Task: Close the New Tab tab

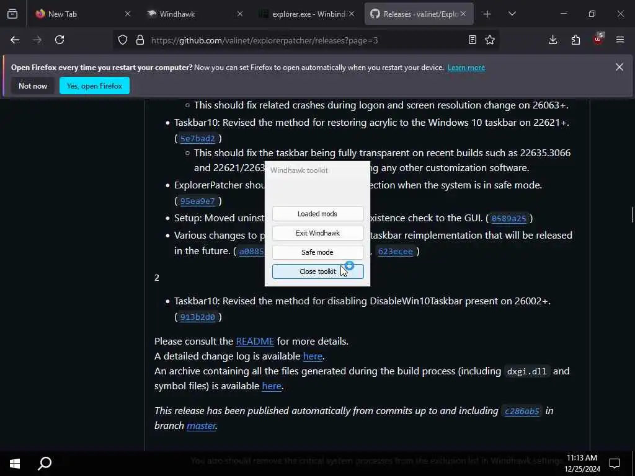Action: [x=128, y=14]
